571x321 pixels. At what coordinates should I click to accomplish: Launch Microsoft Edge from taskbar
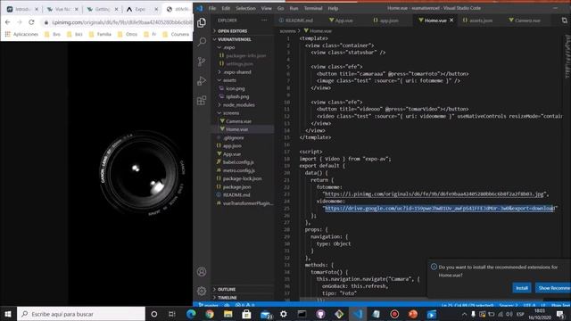click(x=191, y=314)
